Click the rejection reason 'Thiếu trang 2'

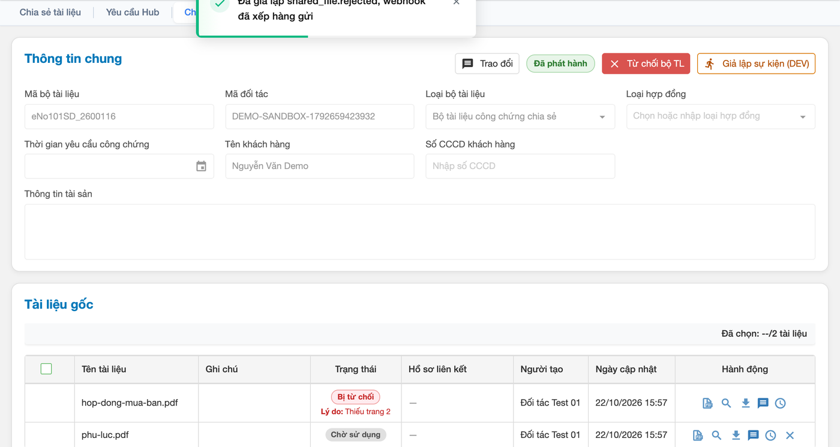pos(368,412)
